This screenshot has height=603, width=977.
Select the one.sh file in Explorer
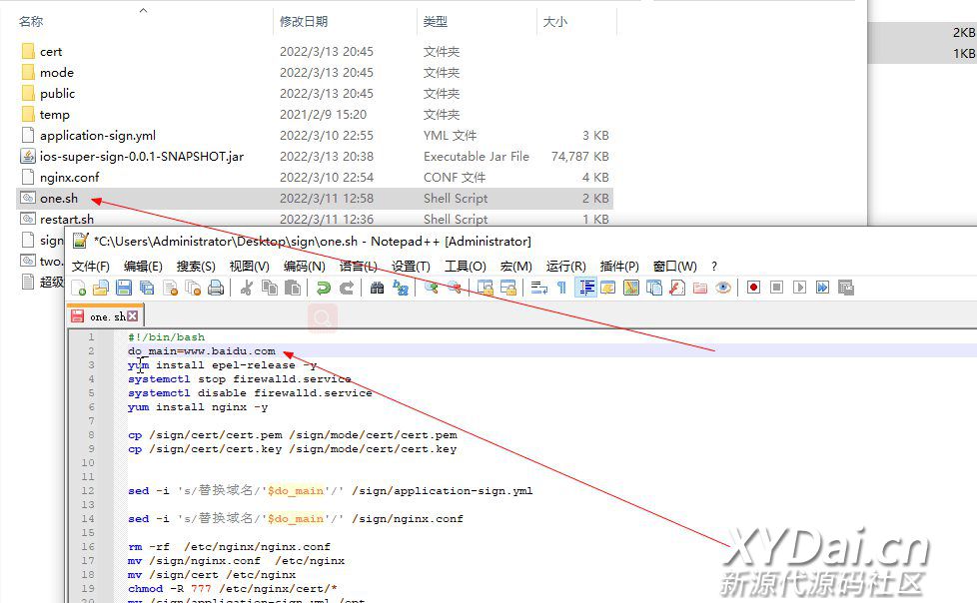click(x=58, y=198)
